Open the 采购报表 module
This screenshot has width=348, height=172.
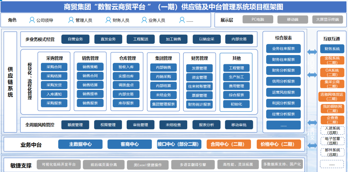(54, 103)
